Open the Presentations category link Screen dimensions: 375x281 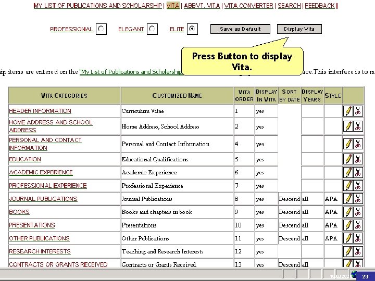[x=32, y=225]
